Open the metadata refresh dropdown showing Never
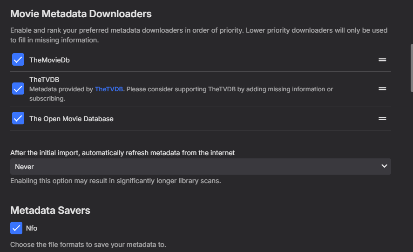This screenshot has height=252, width=413. coord(200,166)
